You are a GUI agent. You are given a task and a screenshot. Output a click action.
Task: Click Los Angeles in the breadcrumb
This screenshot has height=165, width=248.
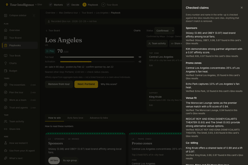(x=102, y=13)
